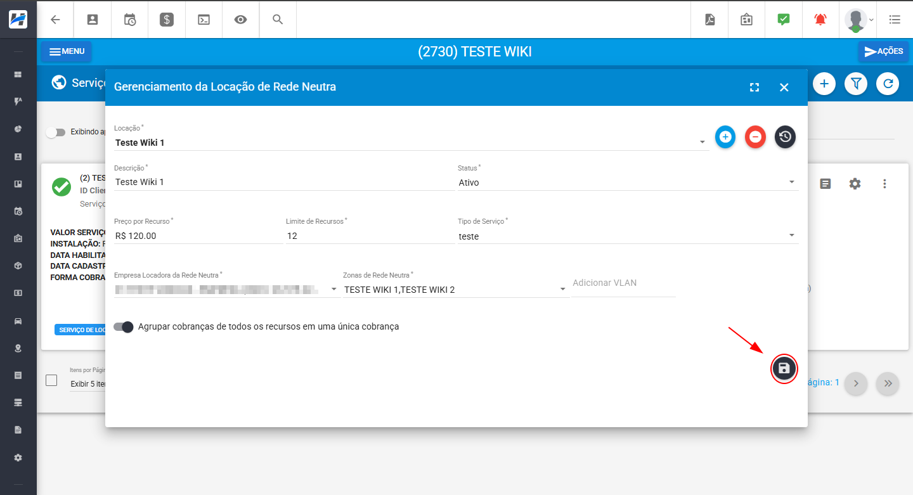This screenshot has width=913, height=495.
Task: Open calendar clock icon in top toolbar
Action: [129, 20]
